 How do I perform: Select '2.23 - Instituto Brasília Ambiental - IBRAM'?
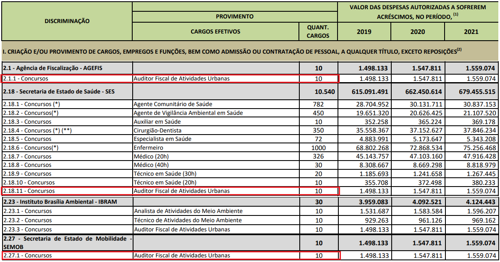(60, 202)
